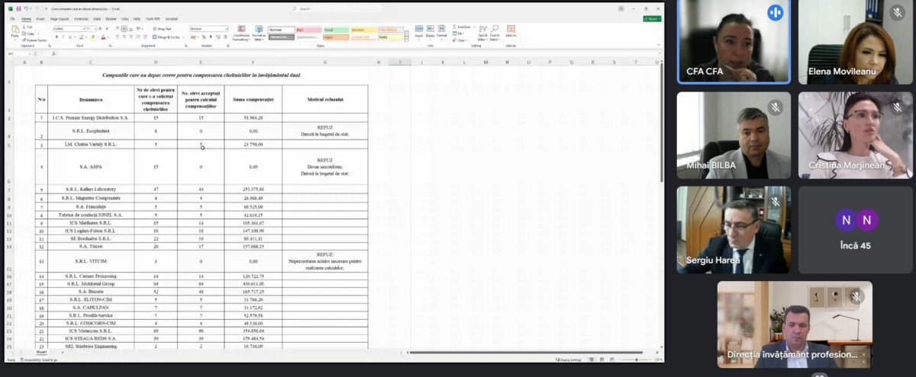Click the Name Box cell reference field
Screen dimensions: 916x377
pyautogui.click(x=19, y=53)
